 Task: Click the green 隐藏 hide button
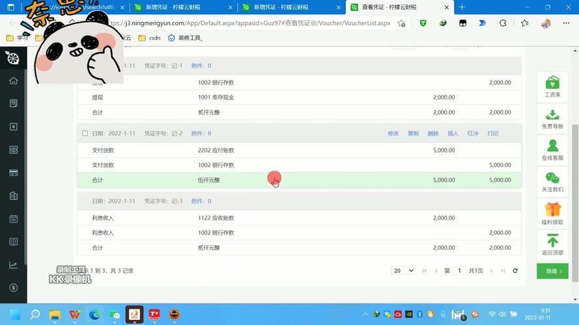pyautogui.click(x=552, y=271)
